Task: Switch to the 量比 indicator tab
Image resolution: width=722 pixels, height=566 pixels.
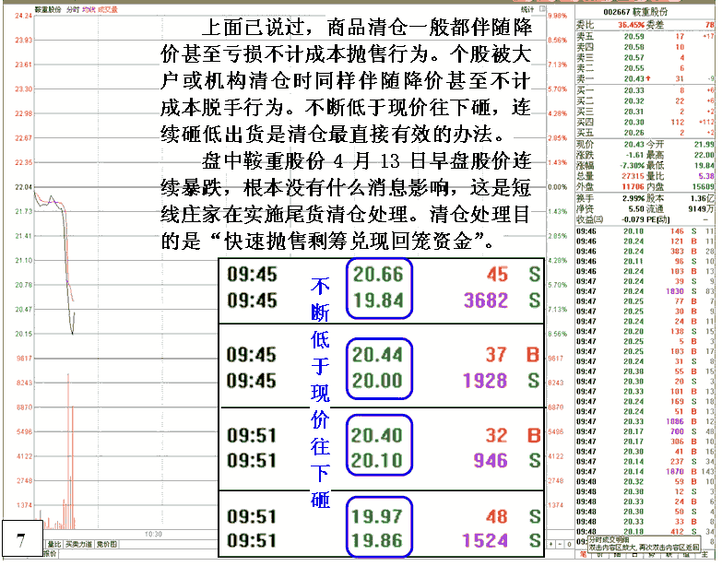Action: tap(54, 545)
